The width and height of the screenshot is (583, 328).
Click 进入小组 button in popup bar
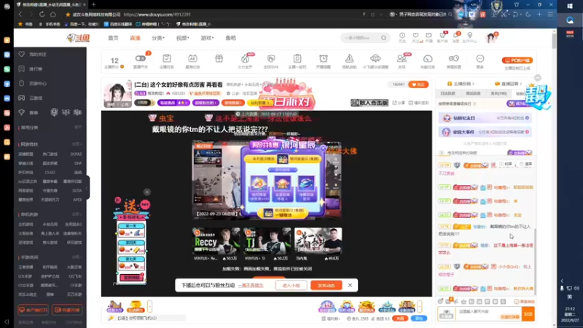(x=291, y=285)
